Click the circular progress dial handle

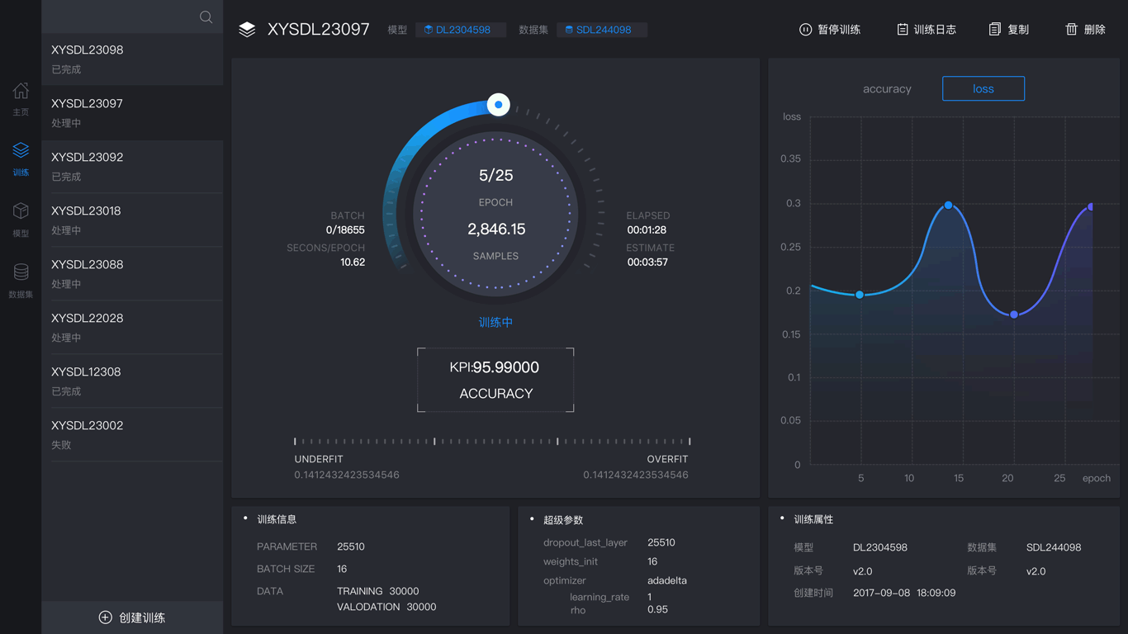pos(498,105)
